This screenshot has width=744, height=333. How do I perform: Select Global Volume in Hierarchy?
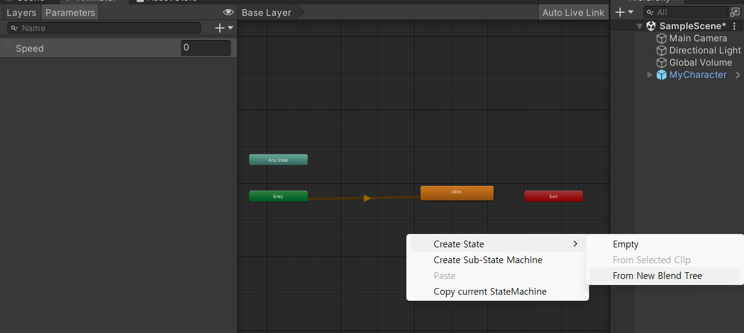701,63
